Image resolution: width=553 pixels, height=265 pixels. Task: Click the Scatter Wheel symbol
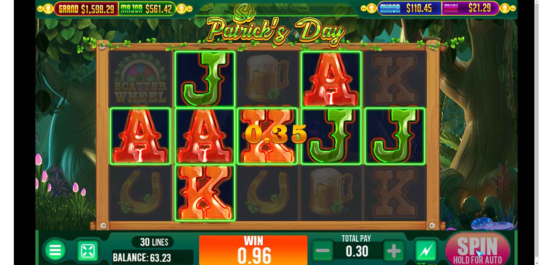click(140, 79)
